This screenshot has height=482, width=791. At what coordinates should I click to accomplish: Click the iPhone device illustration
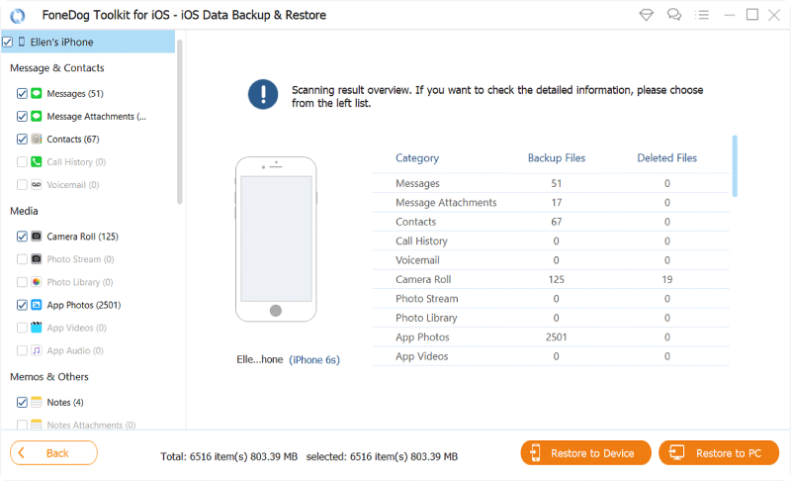276,239
